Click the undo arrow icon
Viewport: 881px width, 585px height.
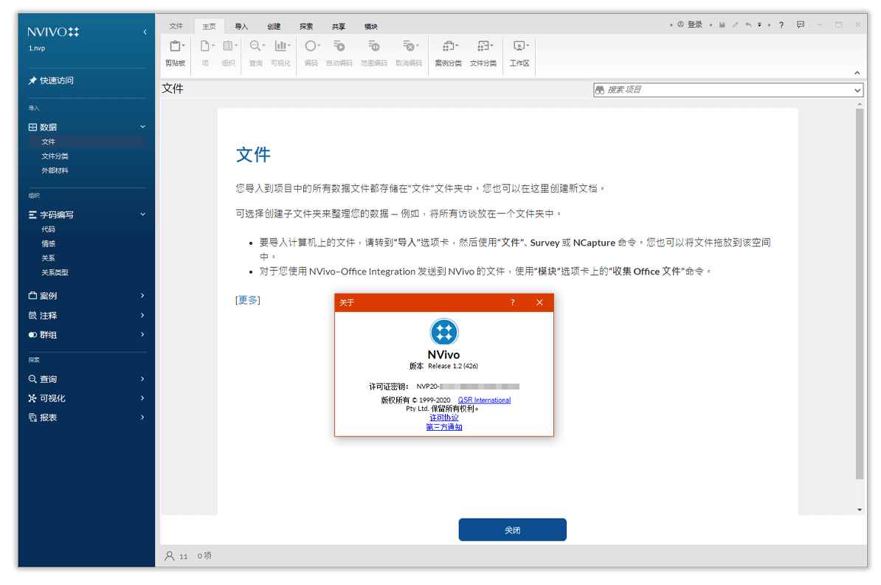(748, 25)
